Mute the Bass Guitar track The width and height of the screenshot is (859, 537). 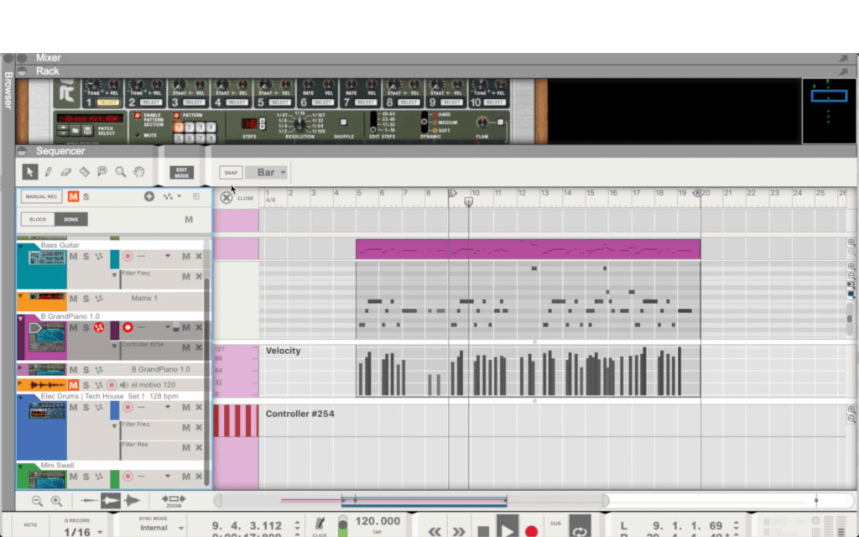pos(73,255)
